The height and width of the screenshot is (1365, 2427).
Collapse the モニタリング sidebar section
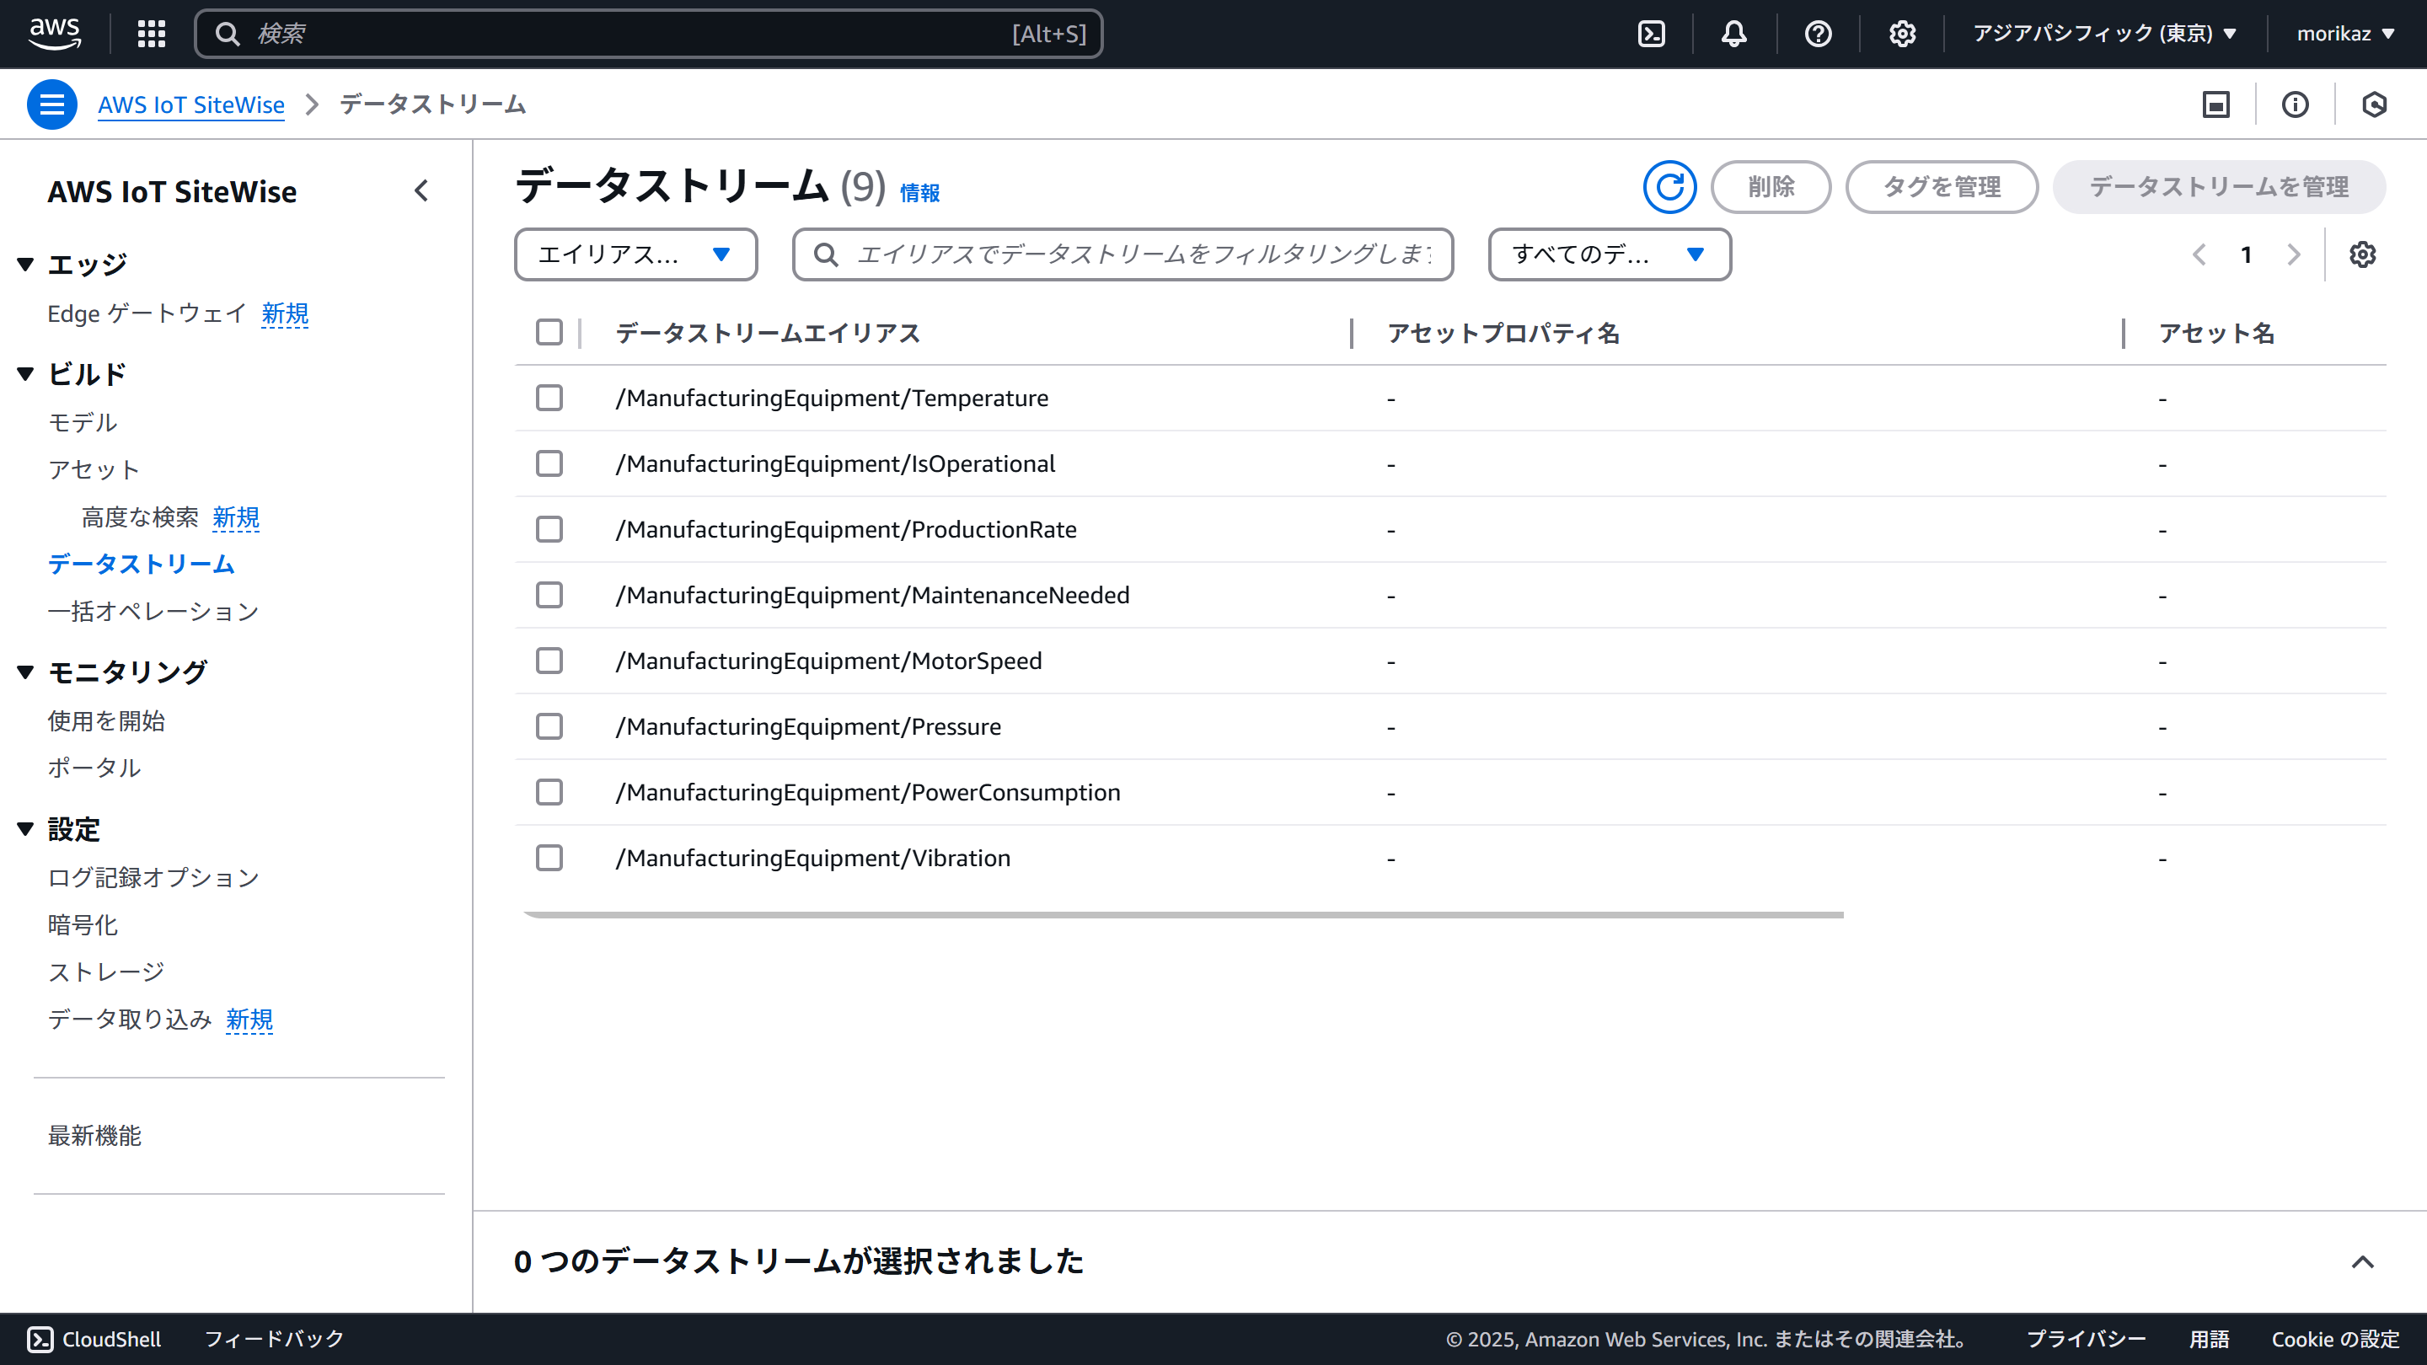(25, 672)
